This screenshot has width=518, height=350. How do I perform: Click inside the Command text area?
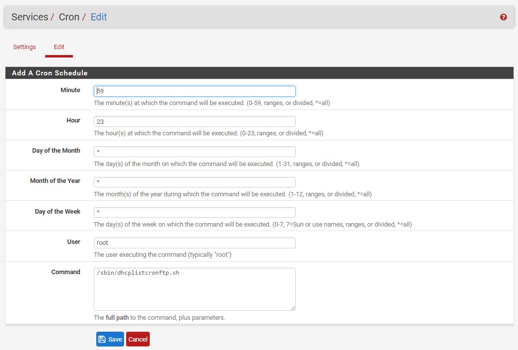[194, 289]
